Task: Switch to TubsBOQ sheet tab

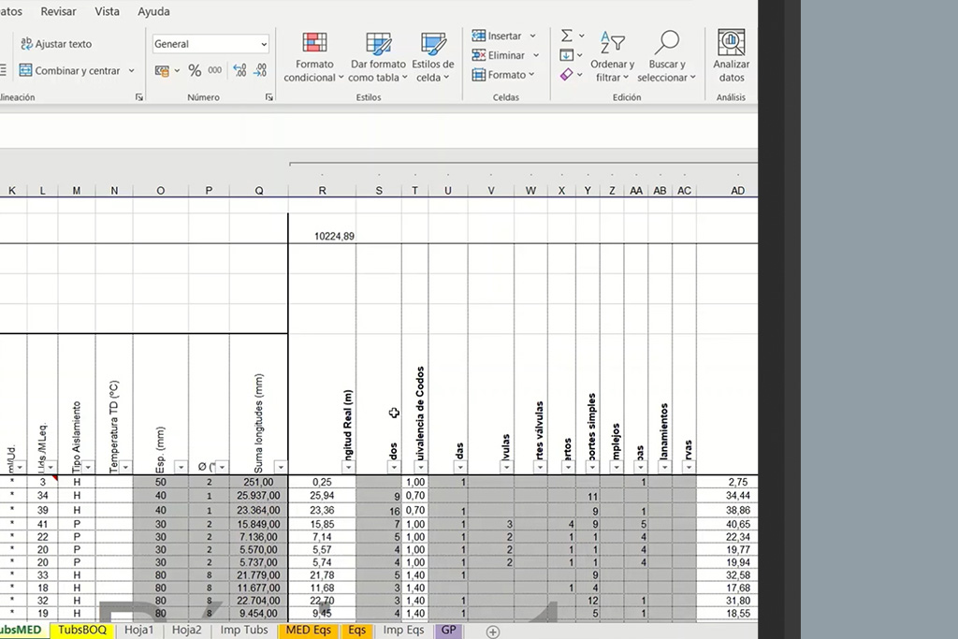Action: point(82,630)
